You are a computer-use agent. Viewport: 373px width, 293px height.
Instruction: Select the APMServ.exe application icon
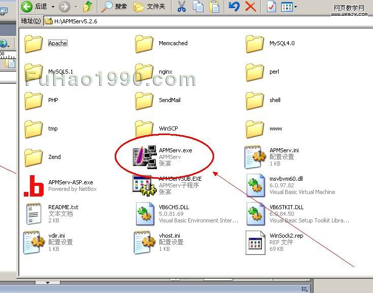click(x=145, y=157)
